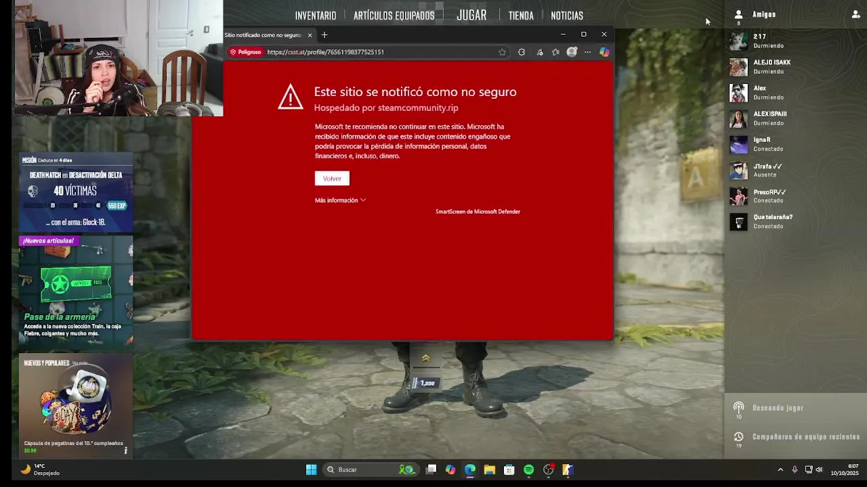This screenshot has width=867, height=487.
Task: Open the NOTICIAS menu
Action: 567,16
